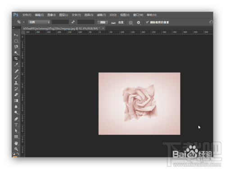Open the 编辑(E) menu
Screen dimensions: 225x169
[x=39, y=15]
